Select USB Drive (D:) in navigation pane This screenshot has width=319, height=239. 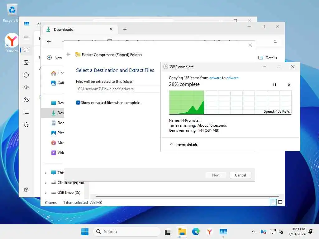click(x=66, y=193)
